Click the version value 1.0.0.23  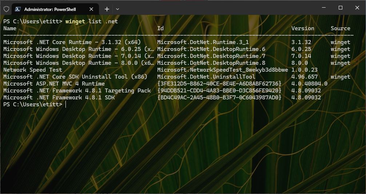pyautogui.click(x=305, y=70)
